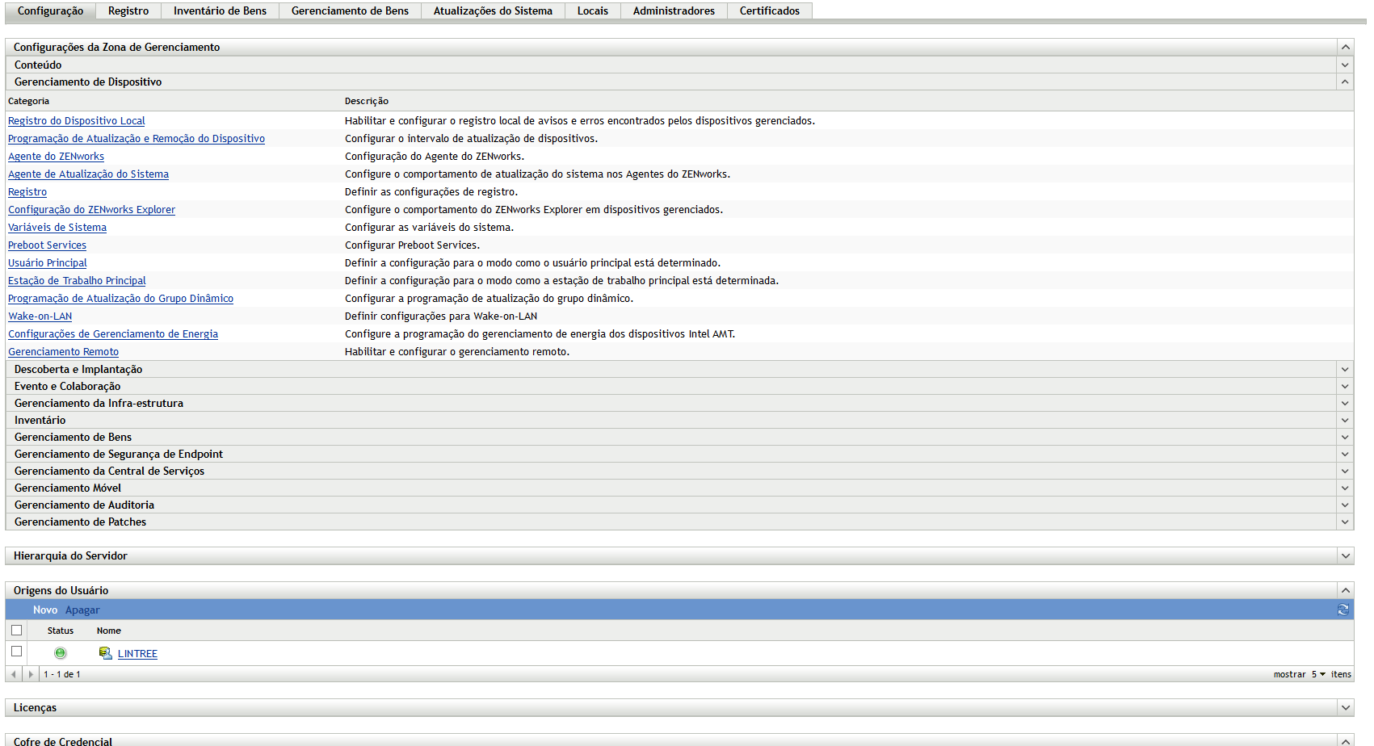Open the Variáveis de Sistema link
The height and width of the screenshot is (746, 1374).
57,228
